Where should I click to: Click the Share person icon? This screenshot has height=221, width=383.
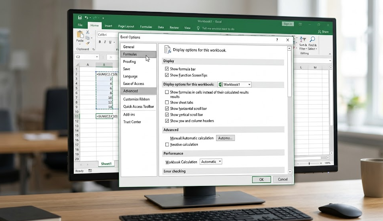pos(319,32)
